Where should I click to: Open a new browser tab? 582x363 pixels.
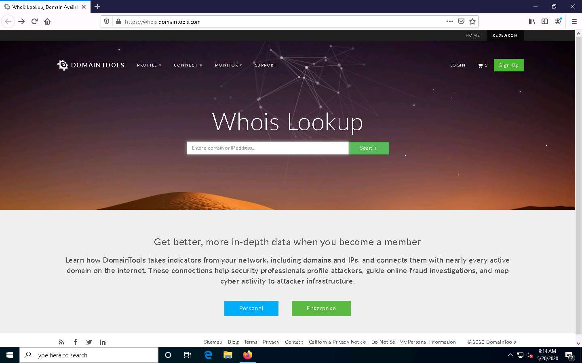(97, 6)
